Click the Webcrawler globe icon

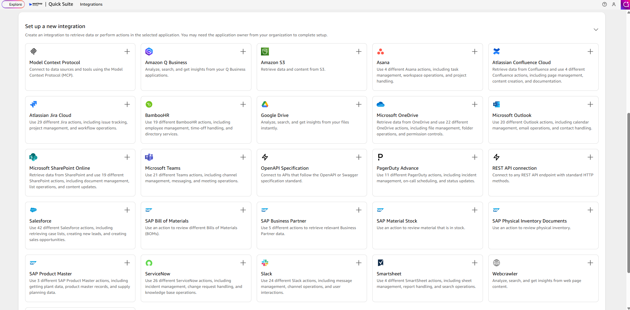point(497,263)
